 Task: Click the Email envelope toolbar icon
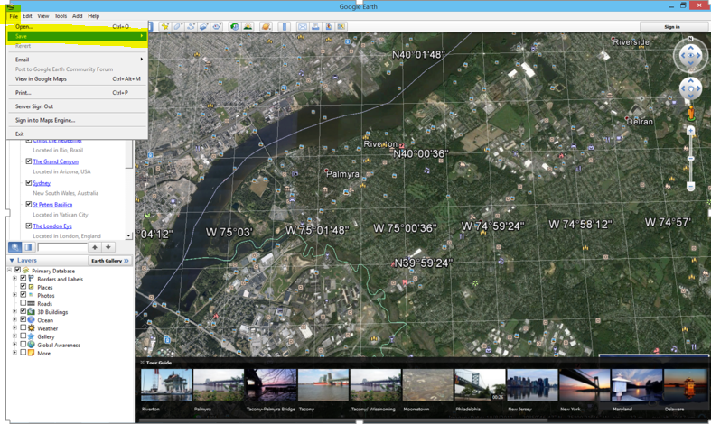tap(303, 27)
